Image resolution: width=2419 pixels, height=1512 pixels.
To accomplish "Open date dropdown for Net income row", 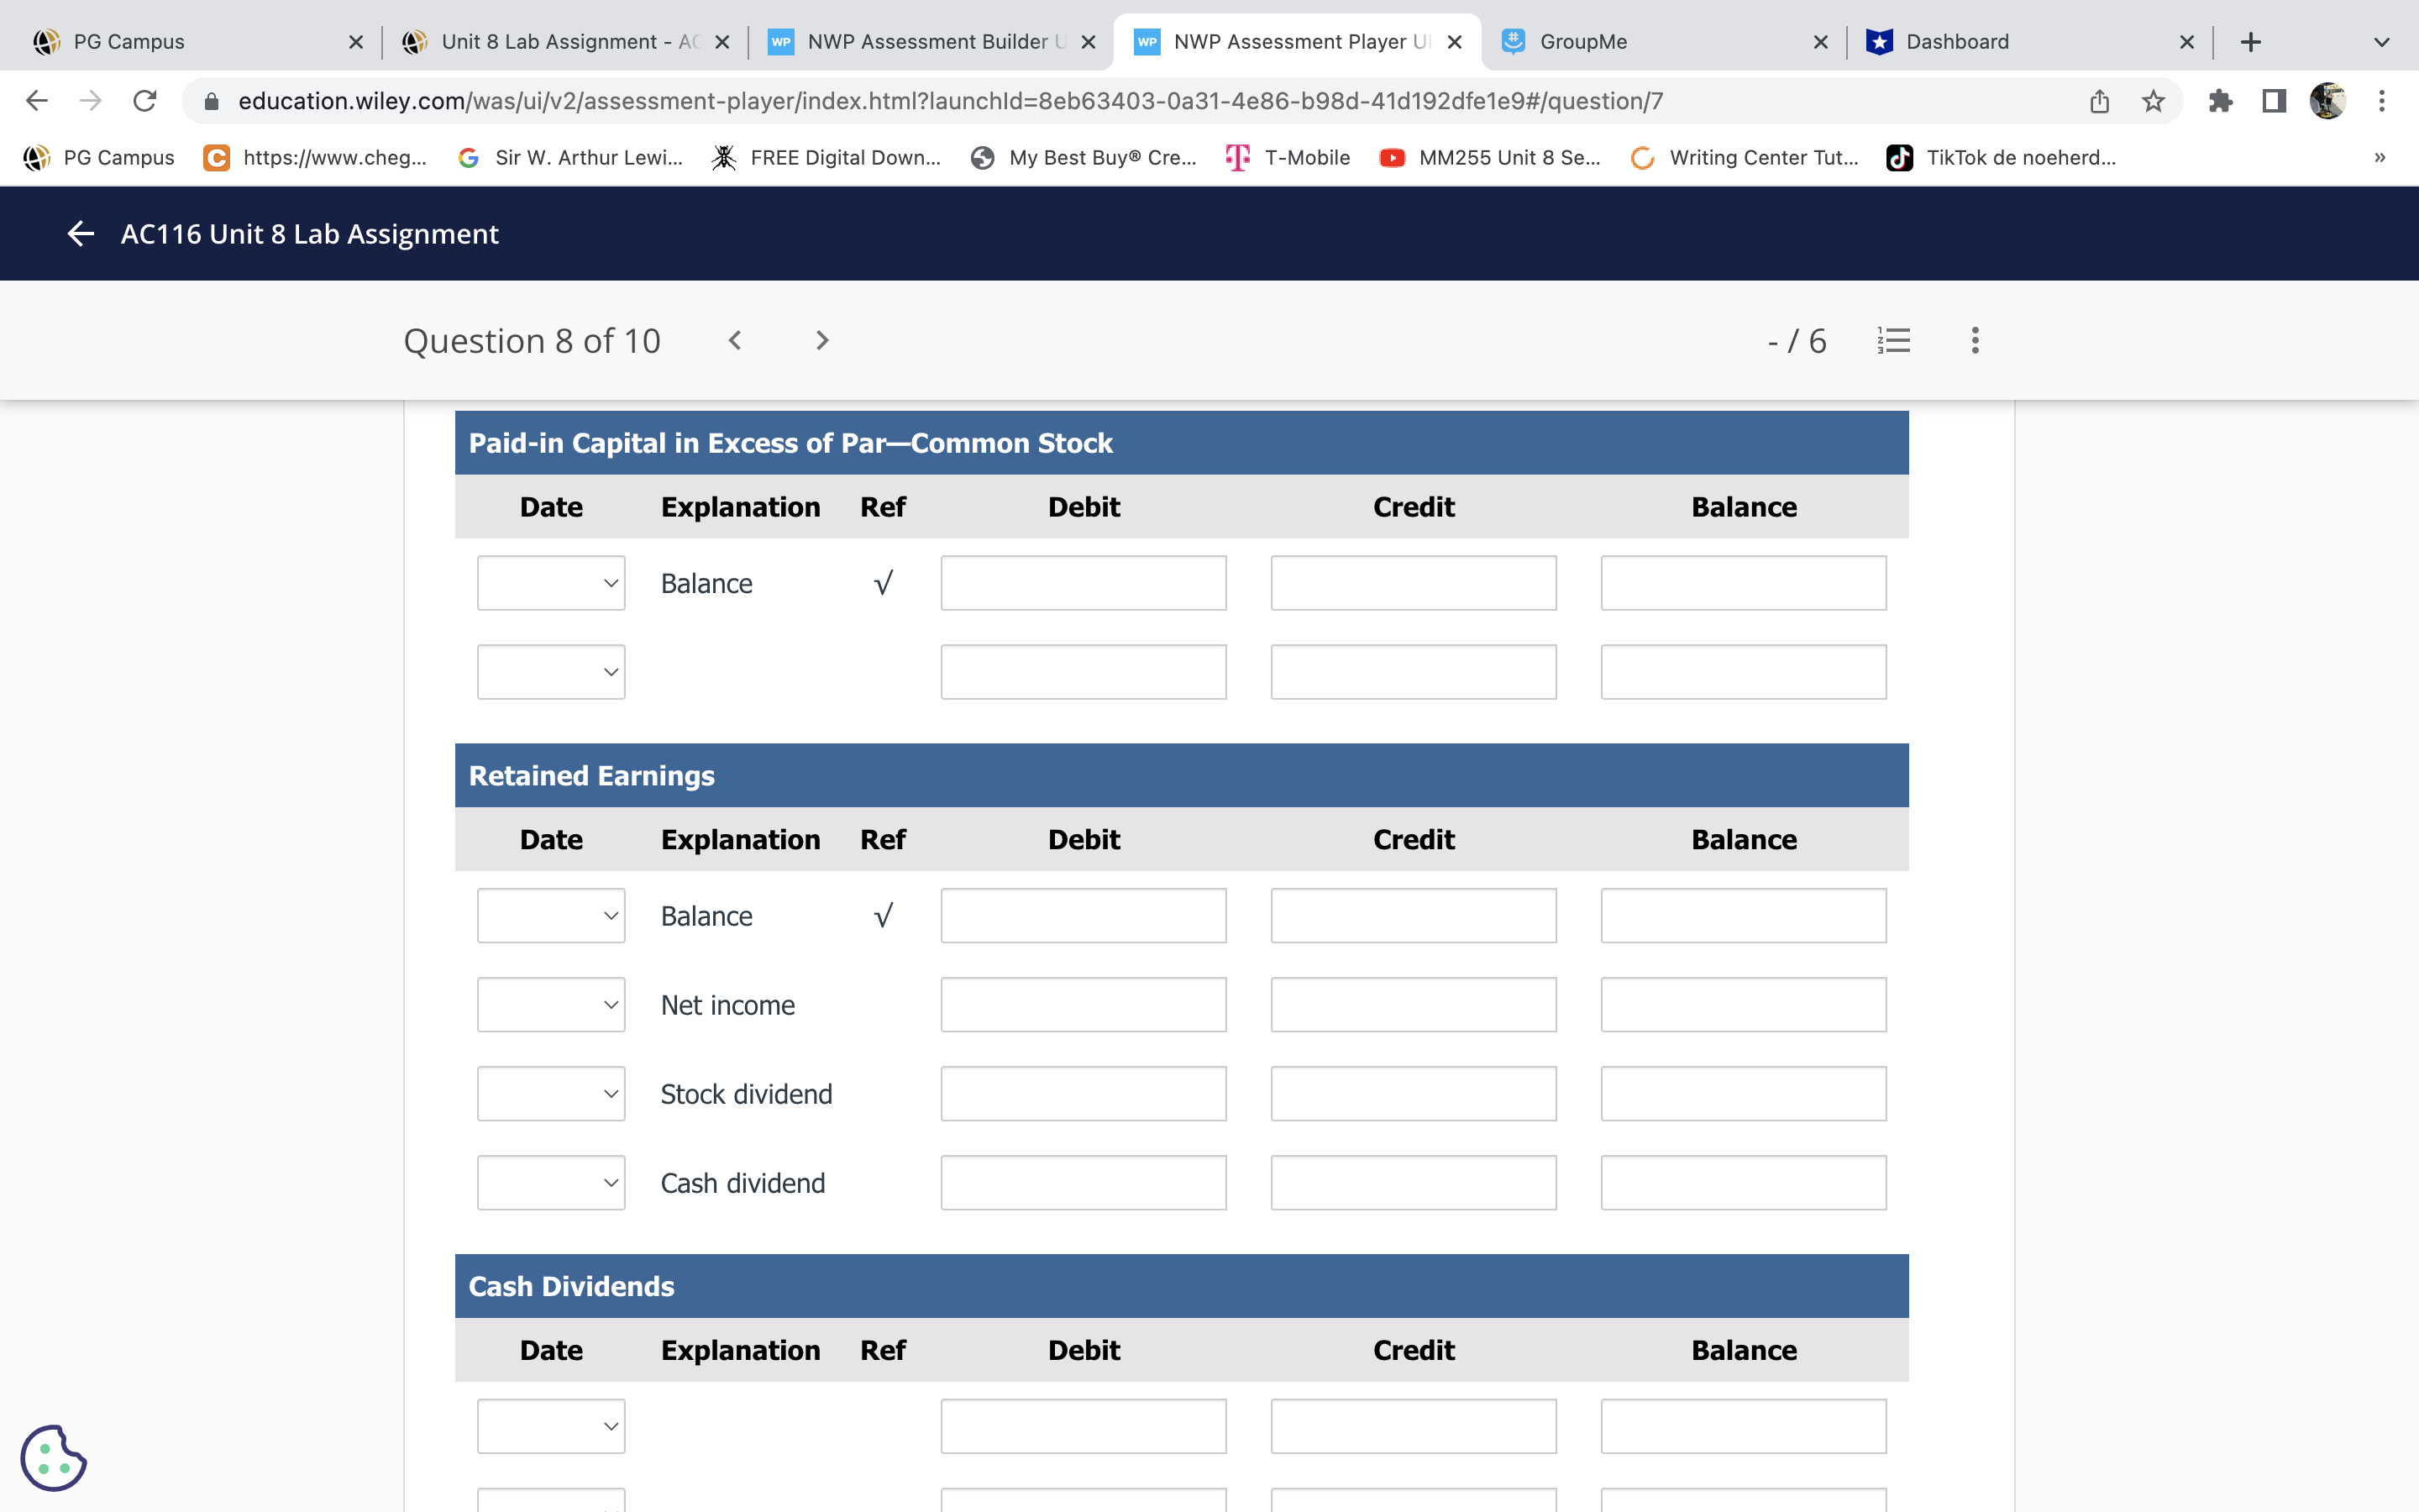I will point(551,1005).
